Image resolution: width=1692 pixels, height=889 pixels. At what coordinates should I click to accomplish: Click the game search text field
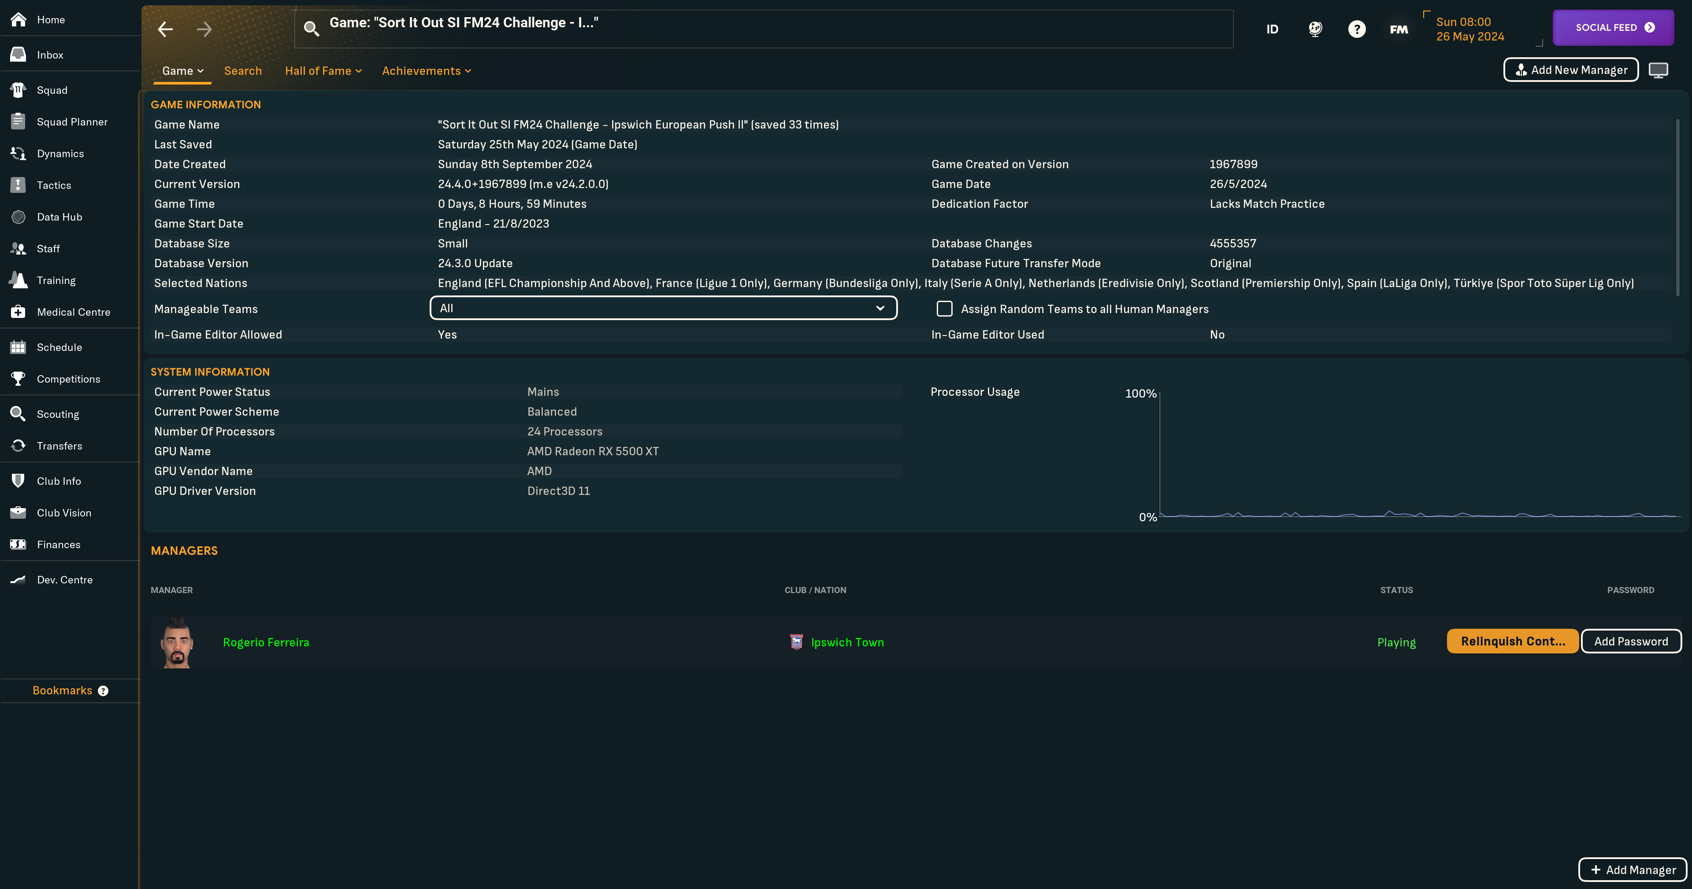coord(763,28)
